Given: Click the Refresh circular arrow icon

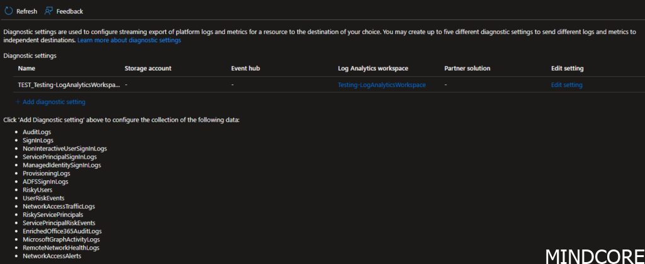Looking at the screenshot, I should click(x=8, y=11).
